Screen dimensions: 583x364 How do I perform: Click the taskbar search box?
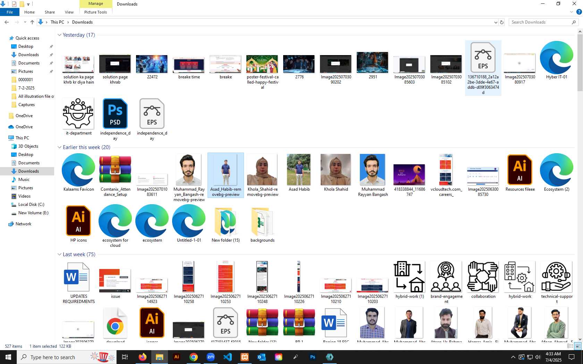click(x=67, y=357)
